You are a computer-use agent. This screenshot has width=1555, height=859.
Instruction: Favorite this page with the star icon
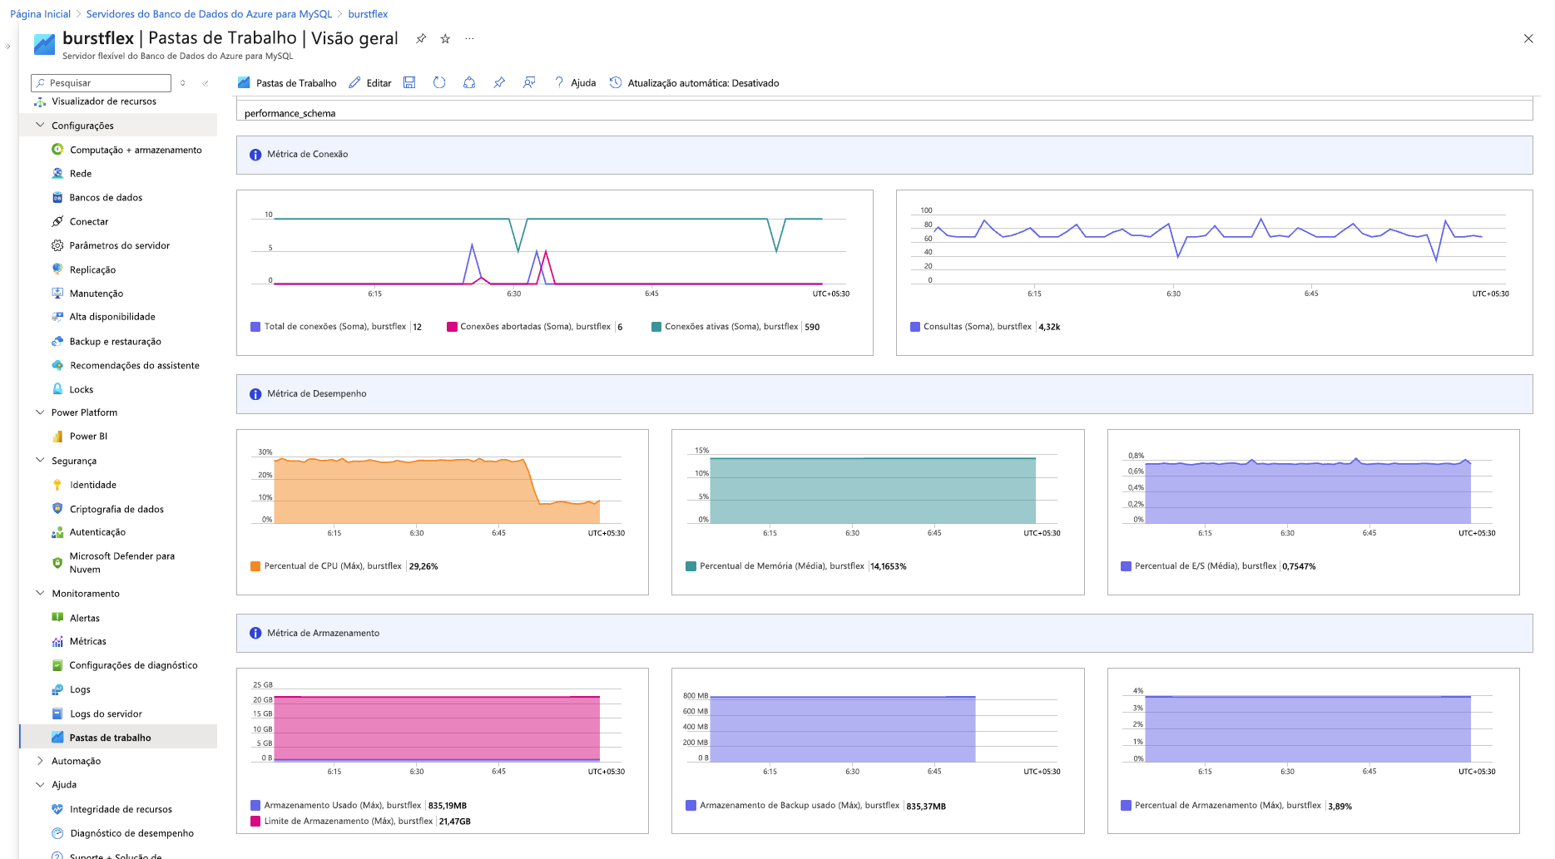click(445, 39)
